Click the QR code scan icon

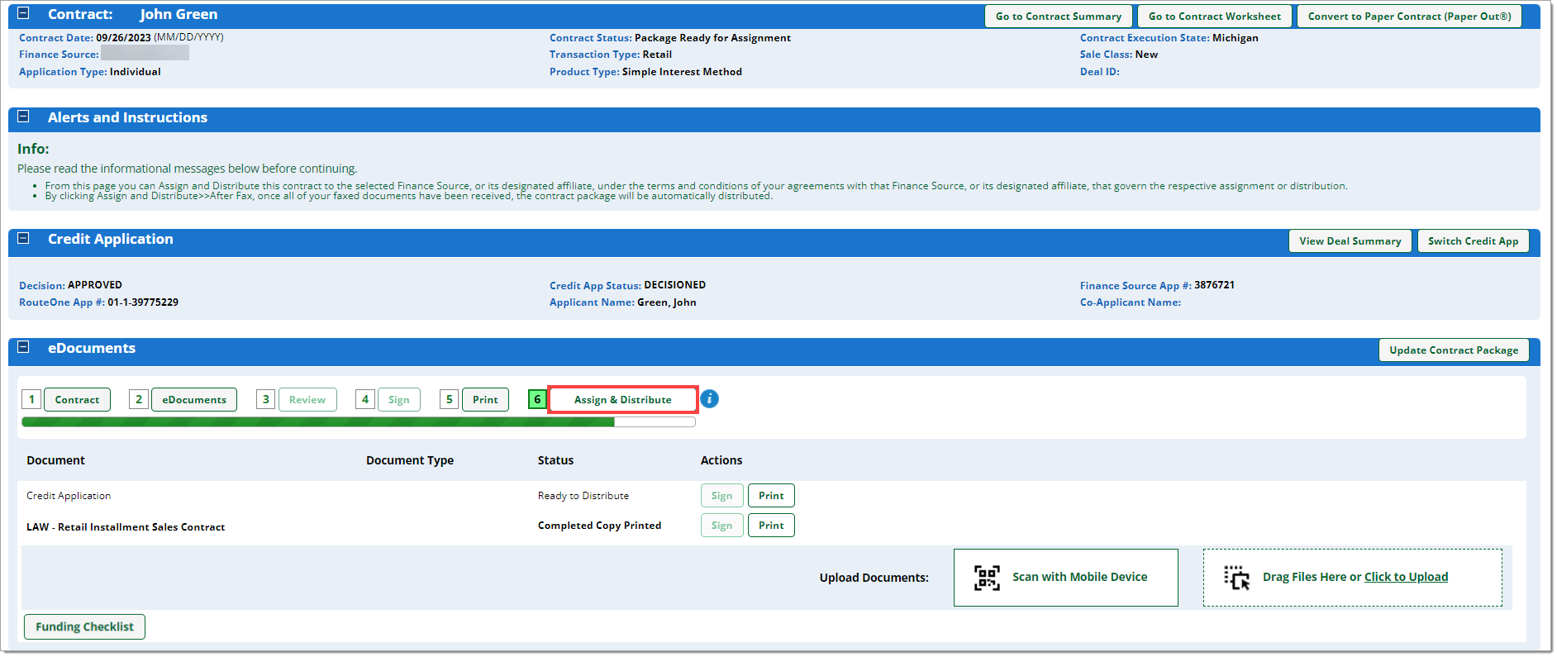point(987,578)
